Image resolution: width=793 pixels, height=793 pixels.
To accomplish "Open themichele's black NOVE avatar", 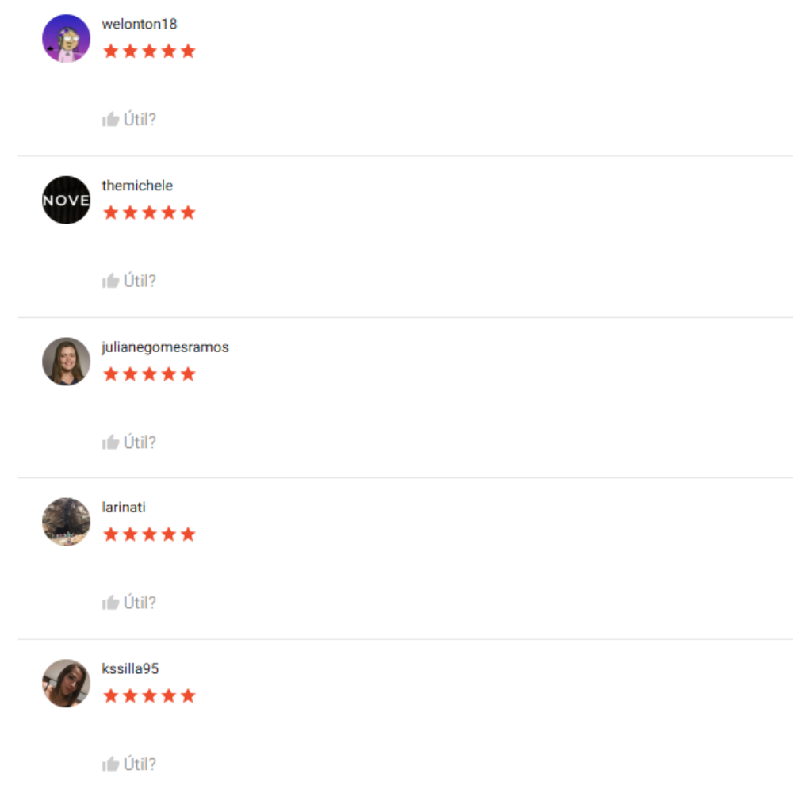I will click(67, 200).
